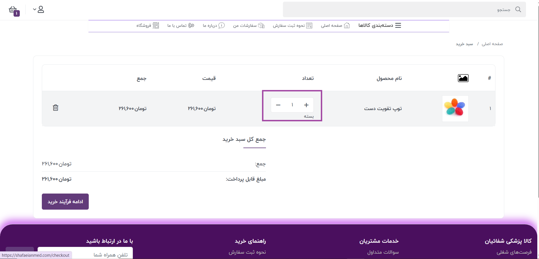Click ادامه فرآیند خرید button

point(65,201)
